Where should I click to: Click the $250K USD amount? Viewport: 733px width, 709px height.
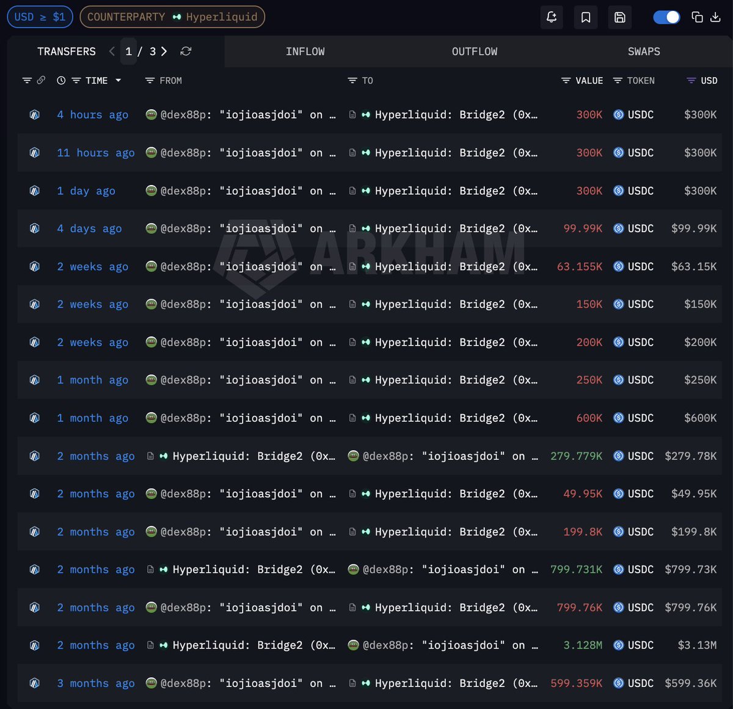pyautogui.click(x=701, y=380)
